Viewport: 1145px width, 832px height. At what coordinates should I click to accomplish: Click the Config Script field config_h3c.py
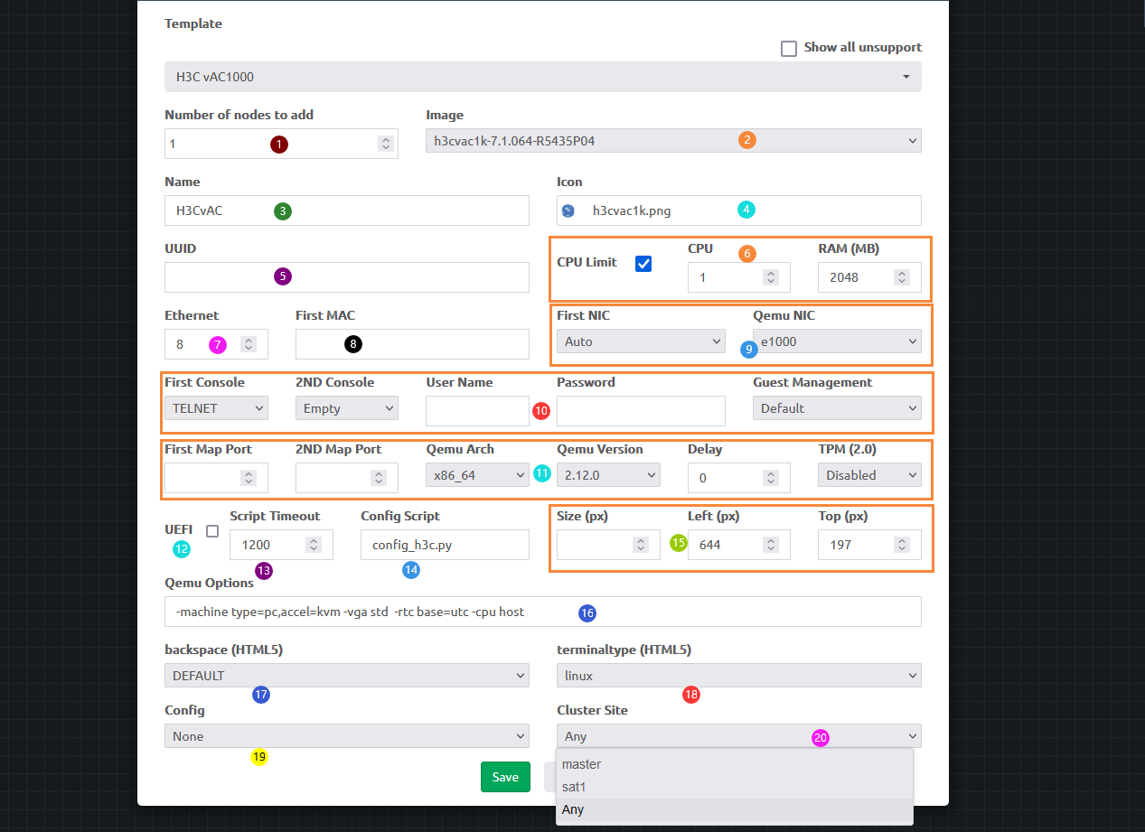445,545
